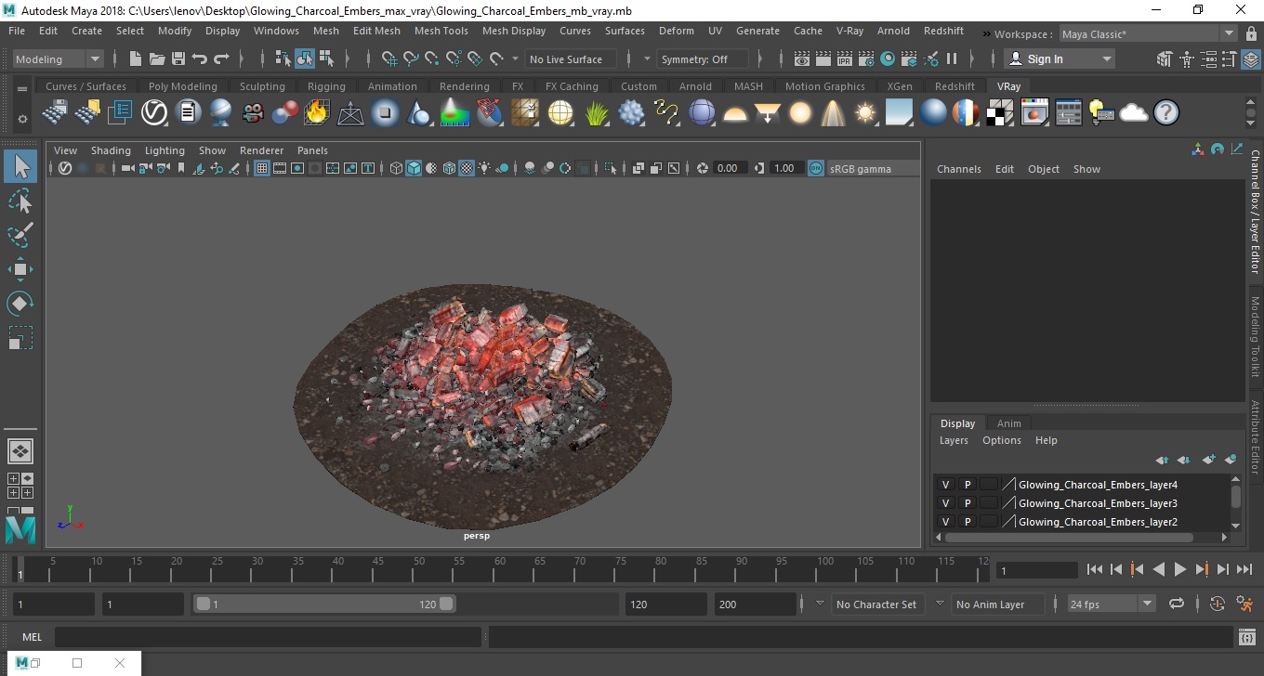Toggle the viewport grid display button

click(262, 168)
